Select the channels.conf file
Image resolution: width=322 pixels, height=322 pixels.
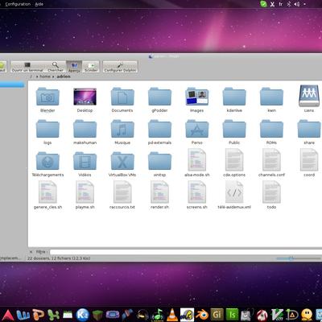(271, 163)
